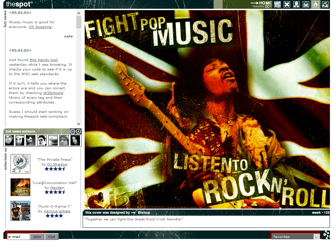This screenshot has height=246, width=334.
Task: Click 'week • 125' label under cover
Action: [321, 213]
